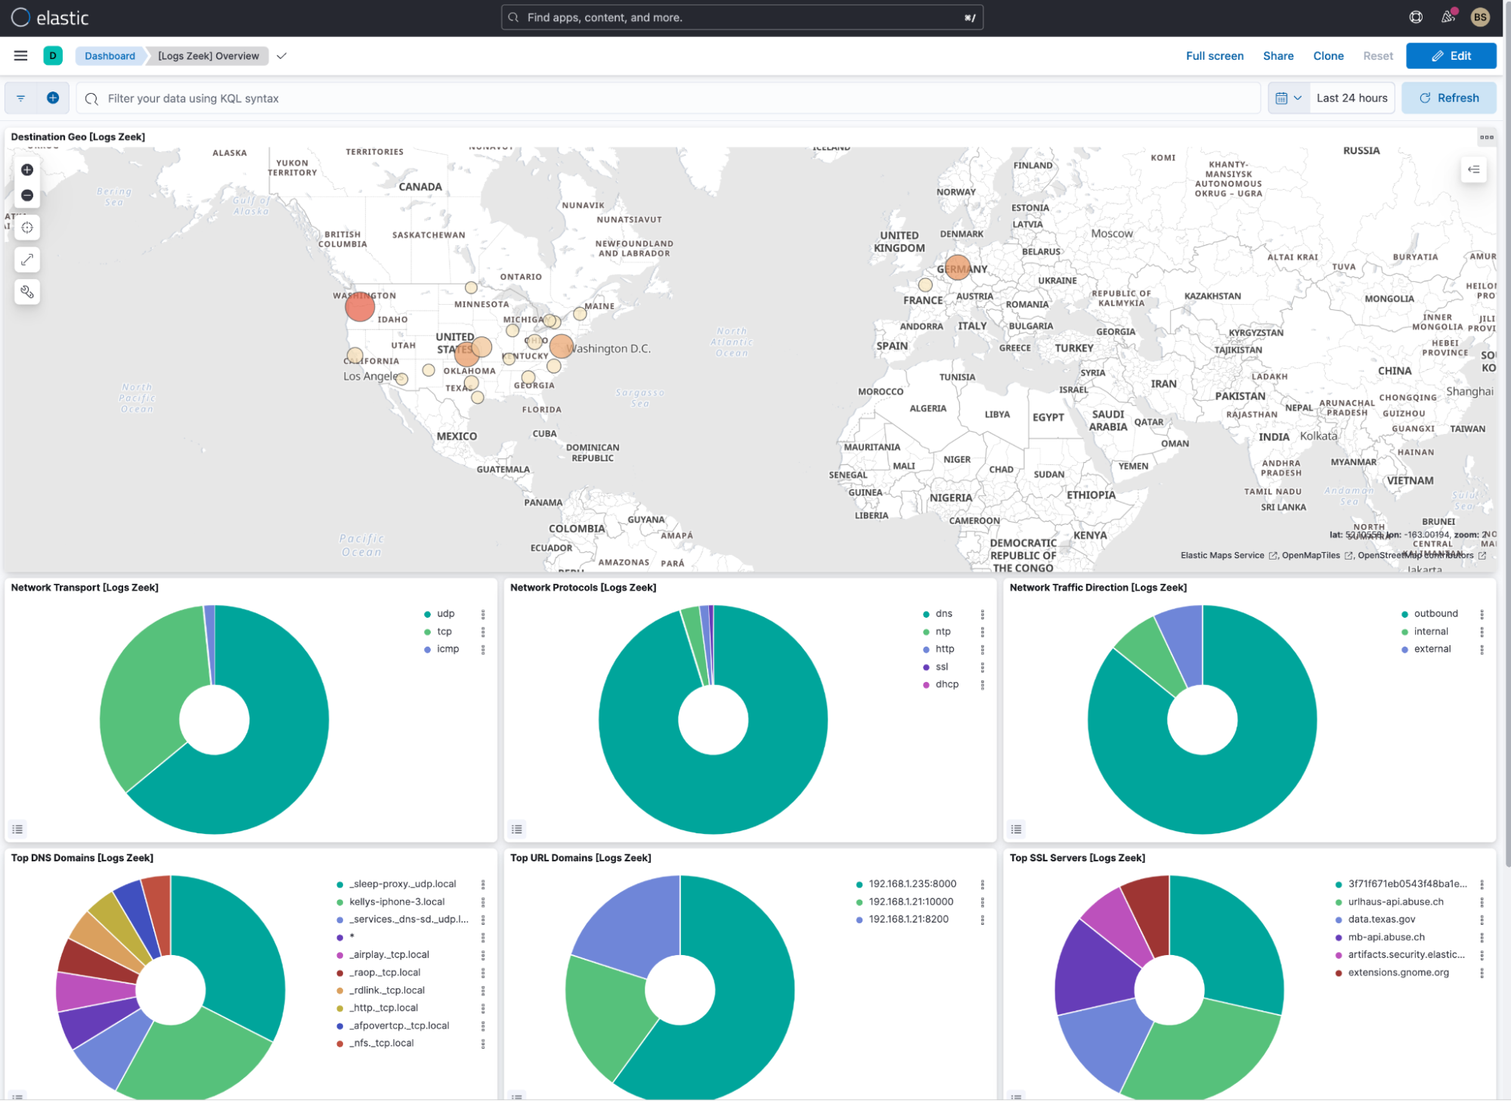The width and height of the screenshot is (1511, 1101).
Task: Click the purple external color dot
Action: click(x=1404, y=650)
